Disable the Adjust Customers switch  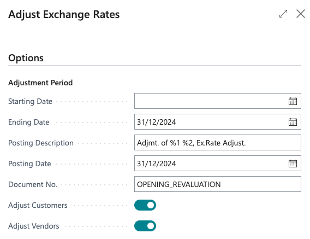pyautogui.click(x=145, y=205)
